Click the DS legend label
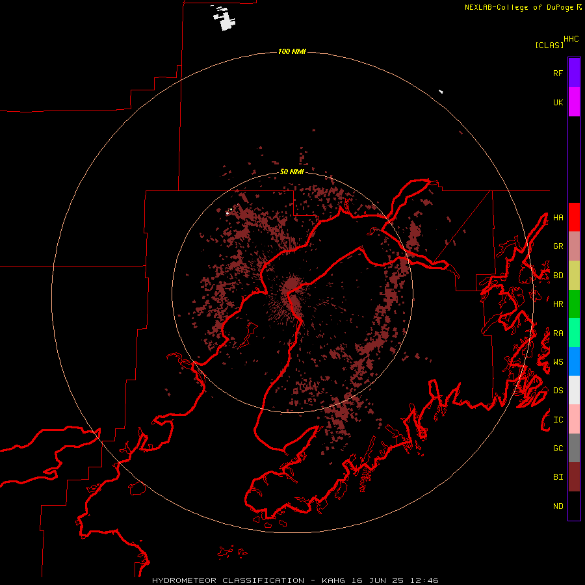The width and height of the screenshot is (585, 585). pyautogui.click(x=558, y=390)
